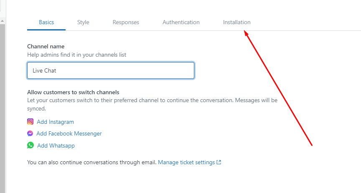The width and height of the screenshot is (361, 193).
Task: Click the Channel name label
Action: (46, 46)
